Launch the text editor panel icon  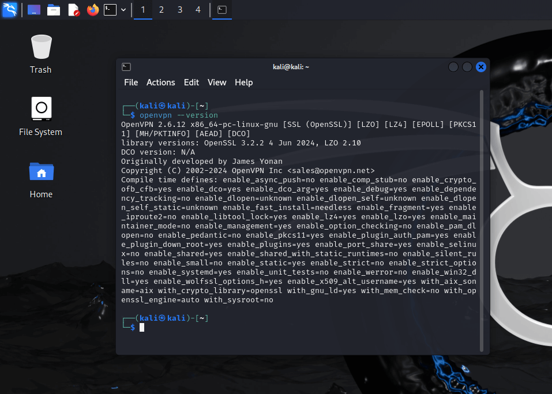pyautogui.click(x=74, y=10)
